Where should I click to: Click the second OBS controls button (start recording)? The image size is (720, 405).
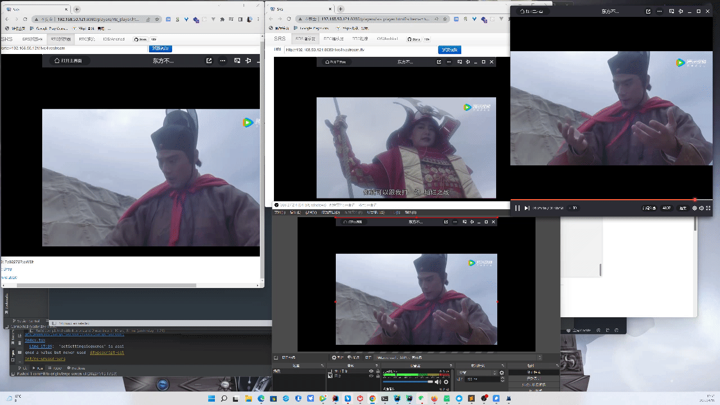(534, 379)
